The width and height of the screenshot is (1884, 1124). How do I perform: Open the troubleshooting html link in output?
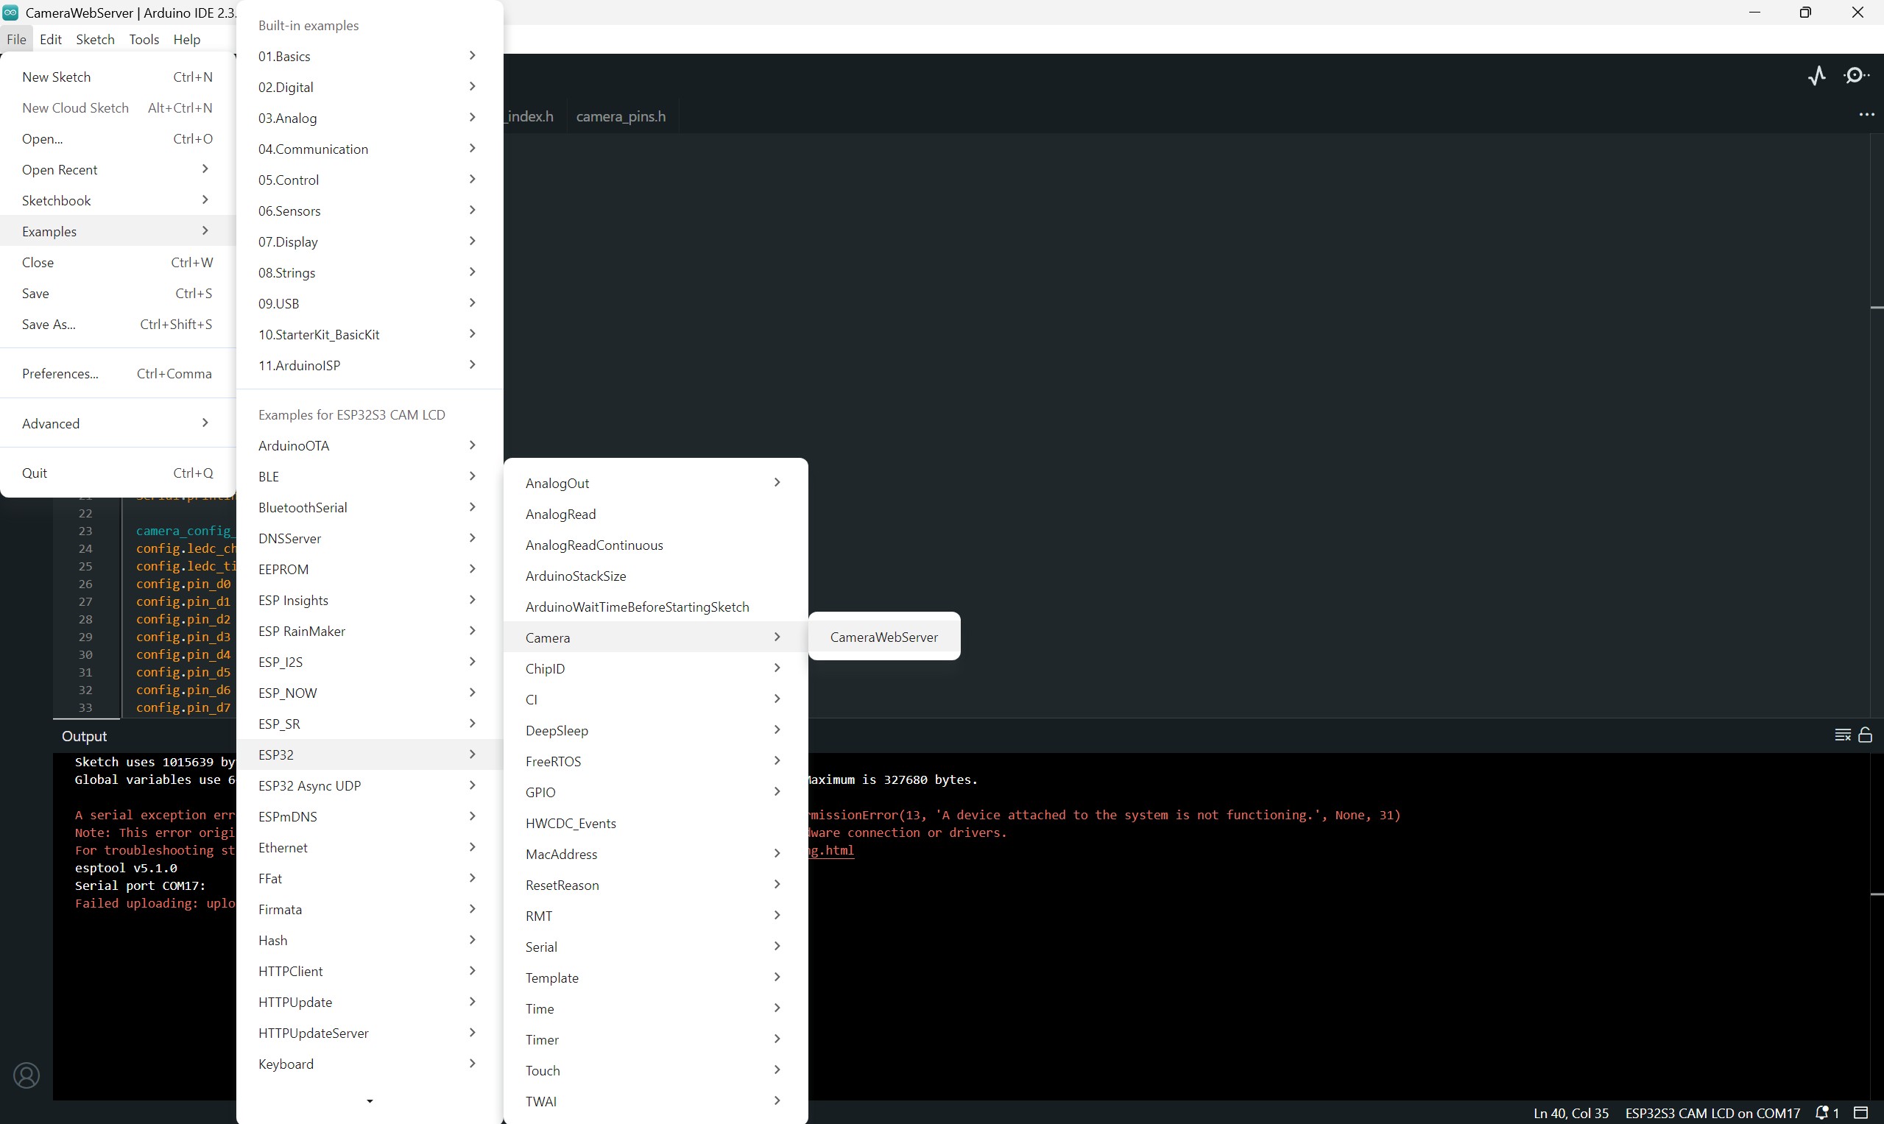pyautogui.click(x=831, y=851)
